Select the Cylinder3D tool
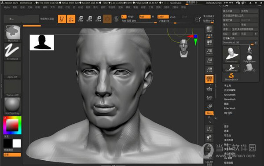The image size is (264, 166). (x=249, y=68)
